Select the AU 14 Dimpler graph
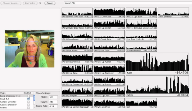Screen dimensions: 192x111 pos(77,92)
